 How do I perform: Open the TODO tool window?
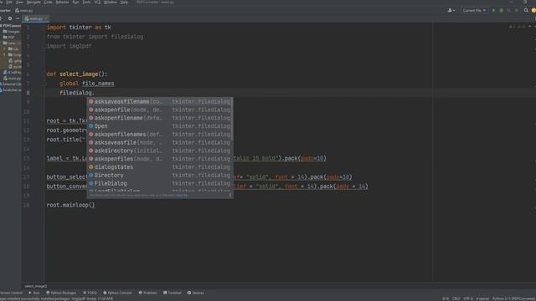pyautogui.click(x=90, y=293)
